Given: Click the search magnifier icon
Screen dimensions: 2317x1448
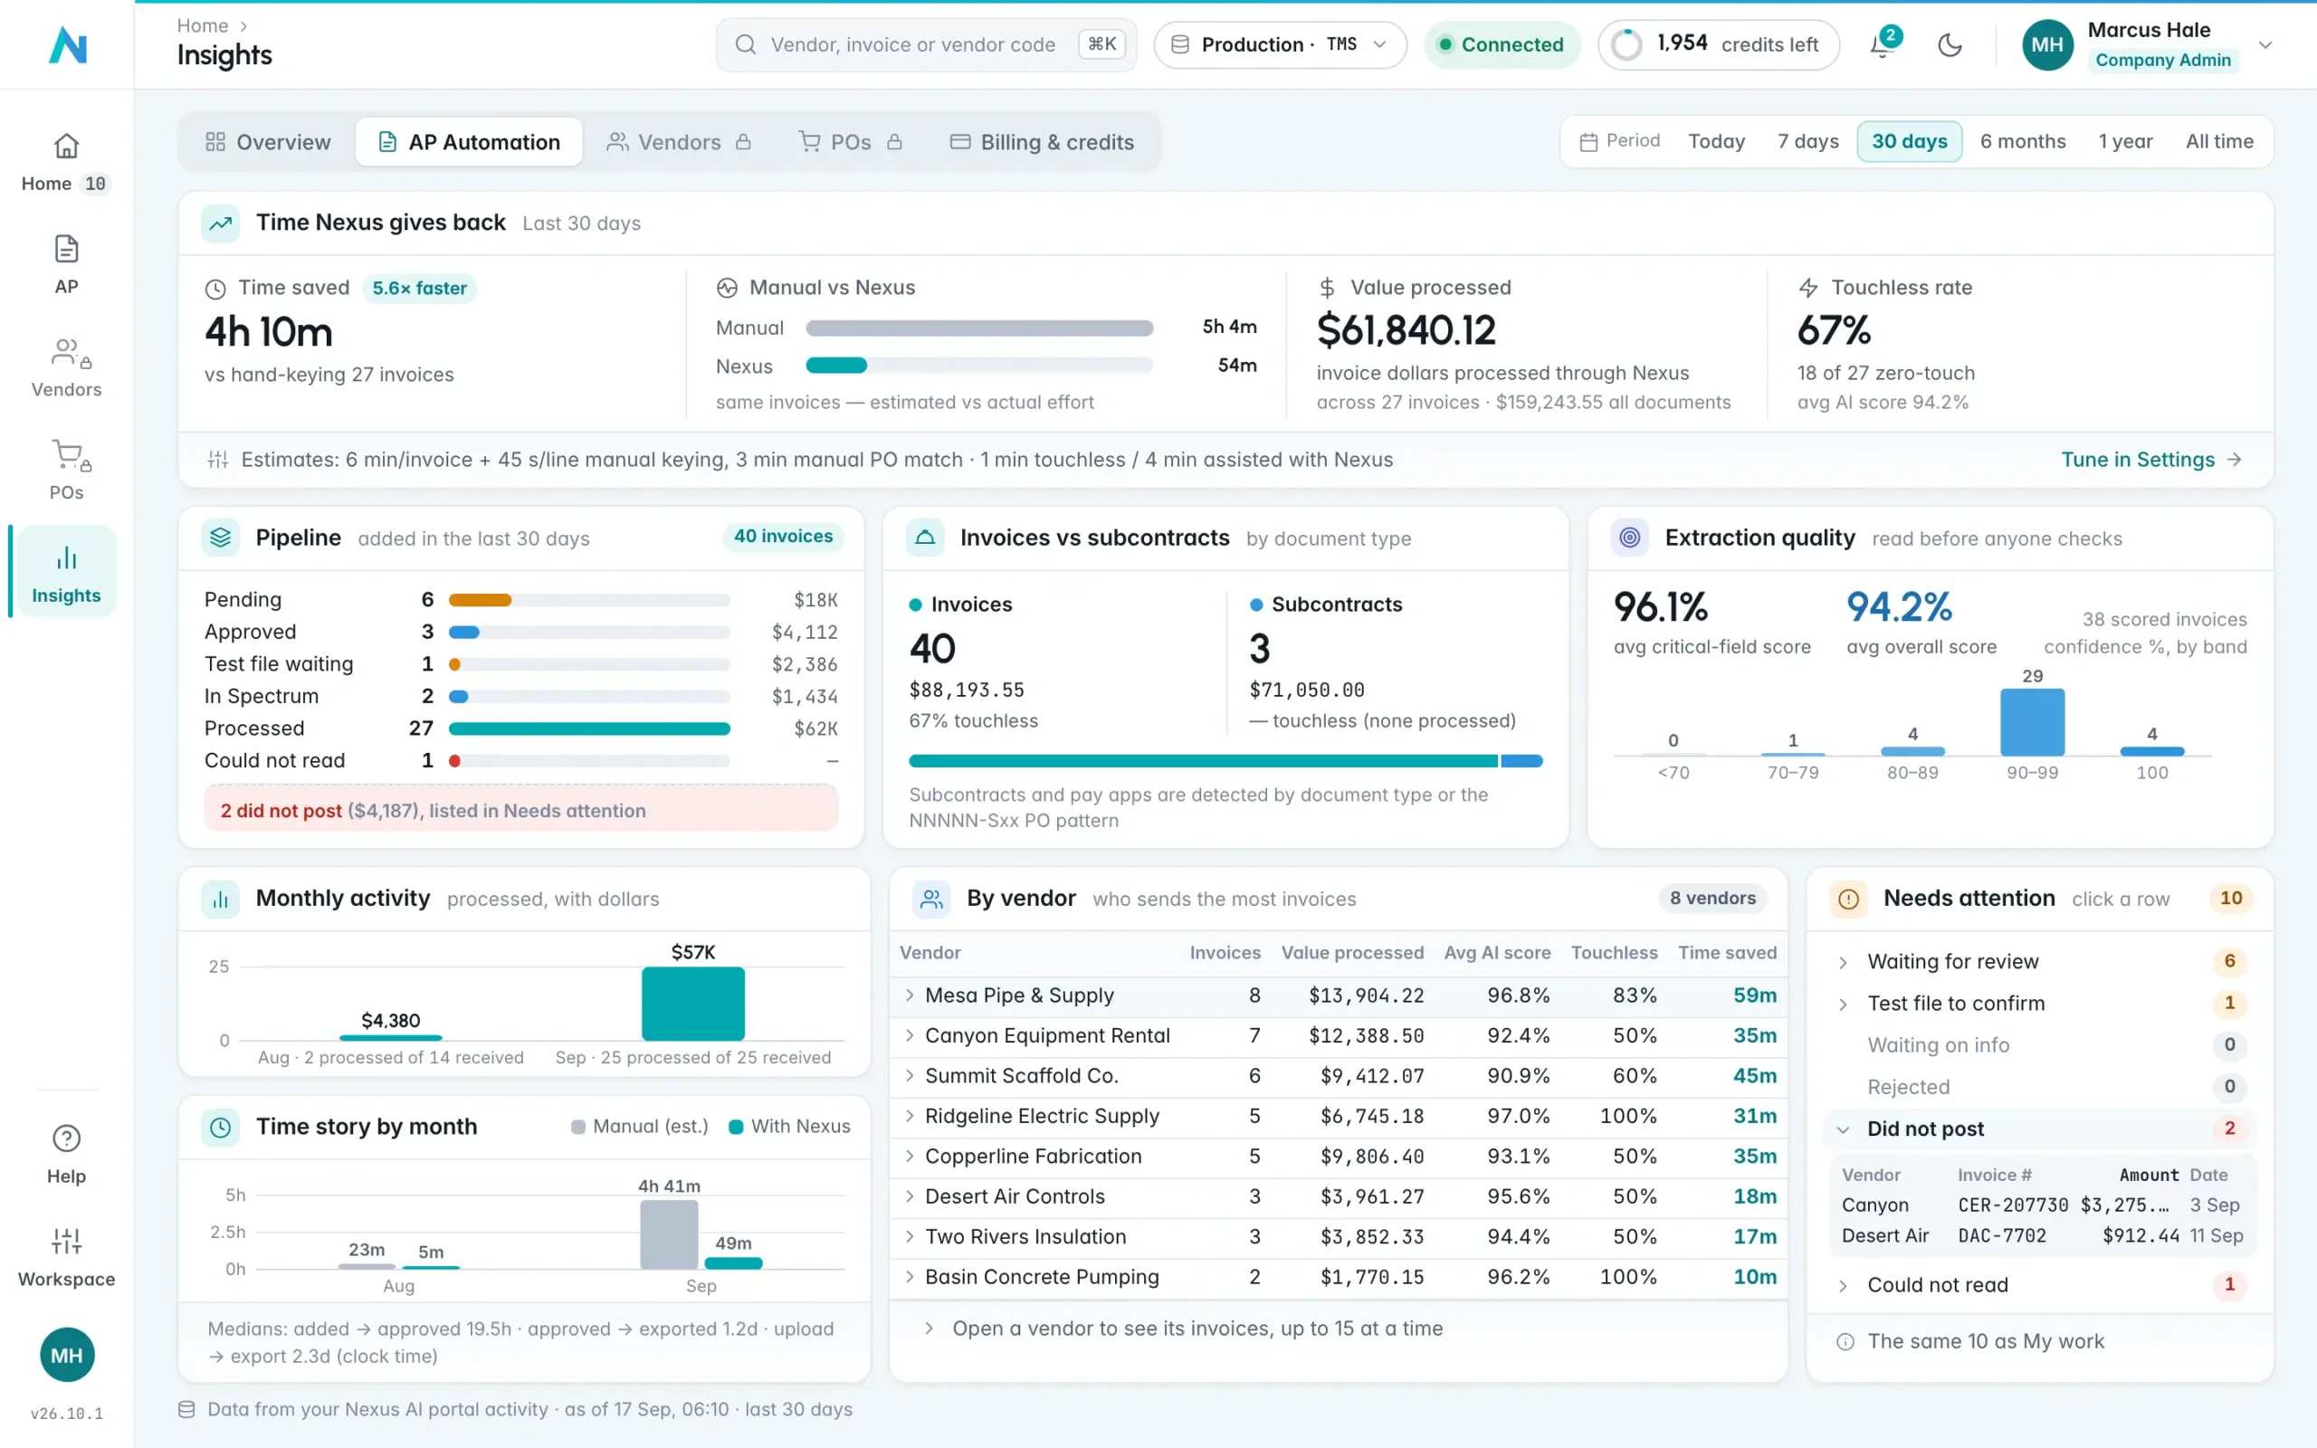Looking at the screenshot, I should point(746,45).
